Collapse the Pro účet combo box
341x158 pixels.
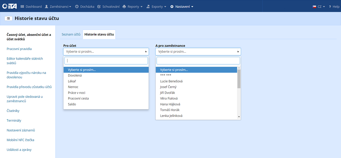point(106,52)
